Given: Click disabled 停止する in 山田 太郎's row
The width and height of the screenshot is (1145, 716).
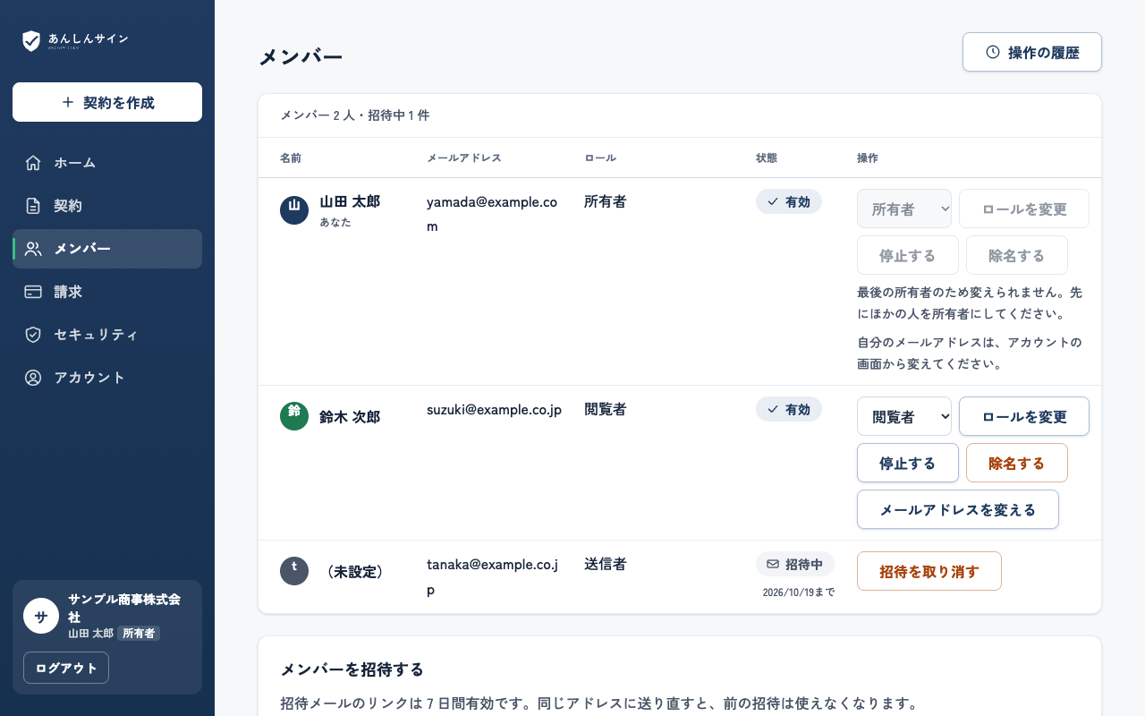Looking at the screenshot, I should pos(908,255).
